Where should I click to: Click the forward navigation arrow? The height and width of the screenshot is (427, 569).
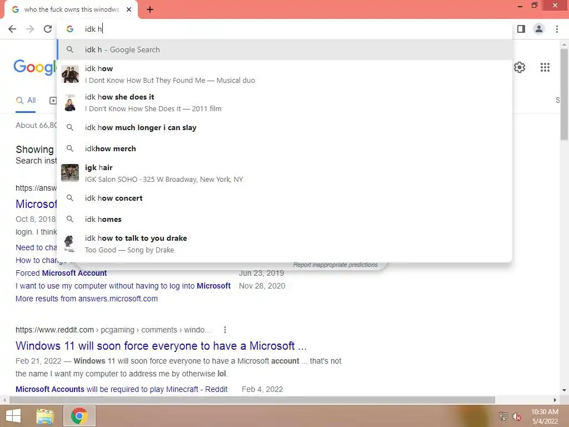30,29
